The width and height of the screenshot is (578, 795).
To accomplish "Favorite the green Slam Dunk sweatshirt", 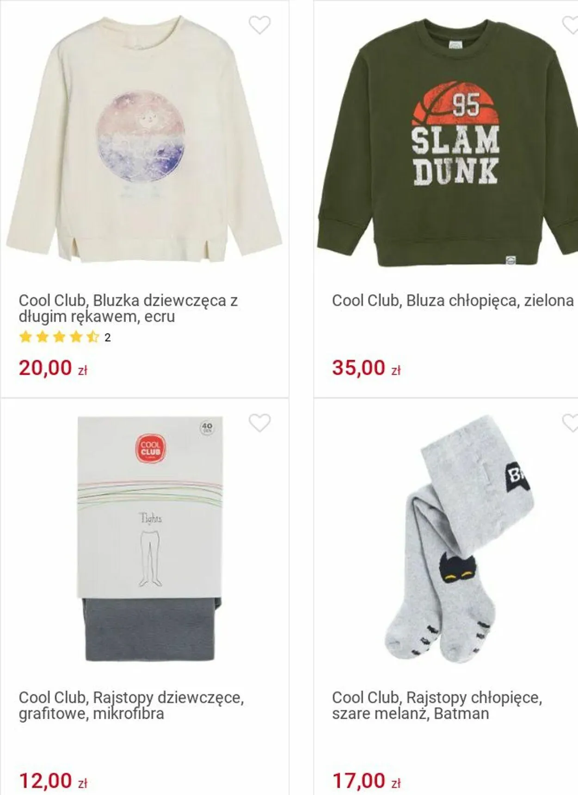I will [x=570, y=25].
